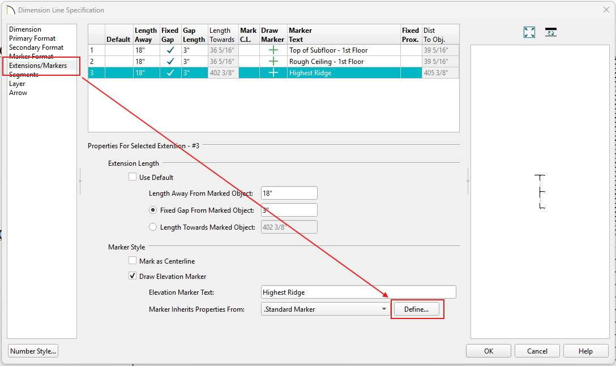Click the Length Away column header
Image resolution: width=616 pixels, height=366 pixels.
point(147,35)
